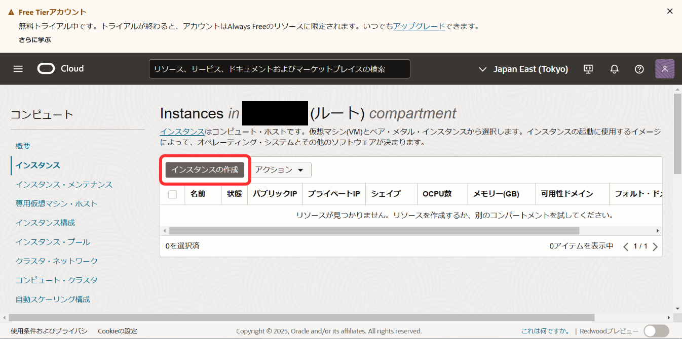This screenshot has width=682, height=339.
Task: Open 自動スケーリング構成 sidebar item
Action: pyautogui.click(x=53, y=300)
